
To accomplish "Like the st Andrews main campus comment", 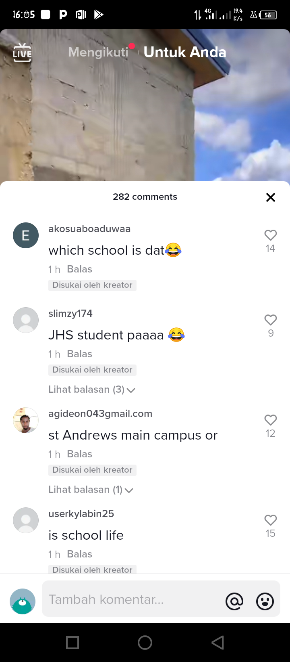I will pos(271,420).
